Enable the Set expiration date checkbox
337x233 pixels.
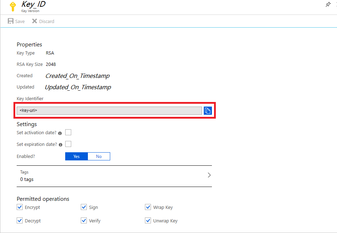(x=68, y=144)
